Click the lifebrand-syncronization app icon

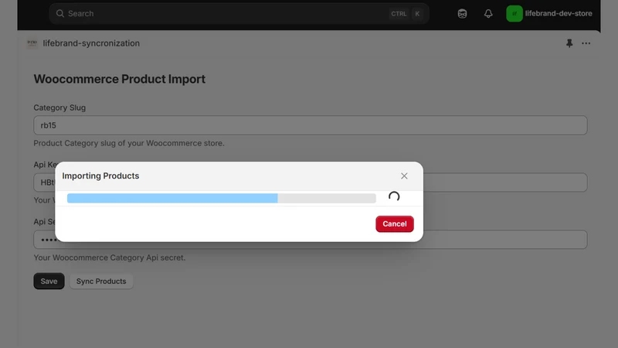32,43
